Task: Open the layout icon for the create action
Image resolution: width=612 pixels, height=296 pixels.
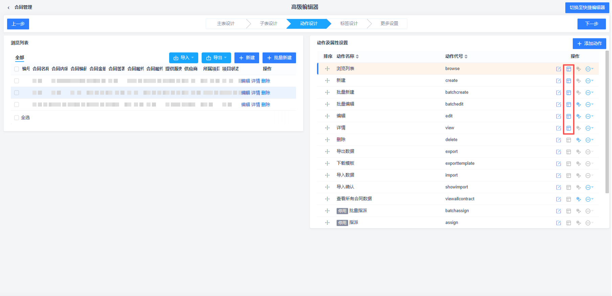Action: (x=569, y=81)
